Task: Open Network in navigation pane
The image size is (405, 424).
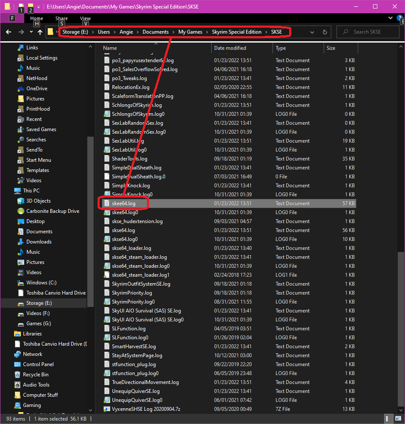Action: point(32,354)
